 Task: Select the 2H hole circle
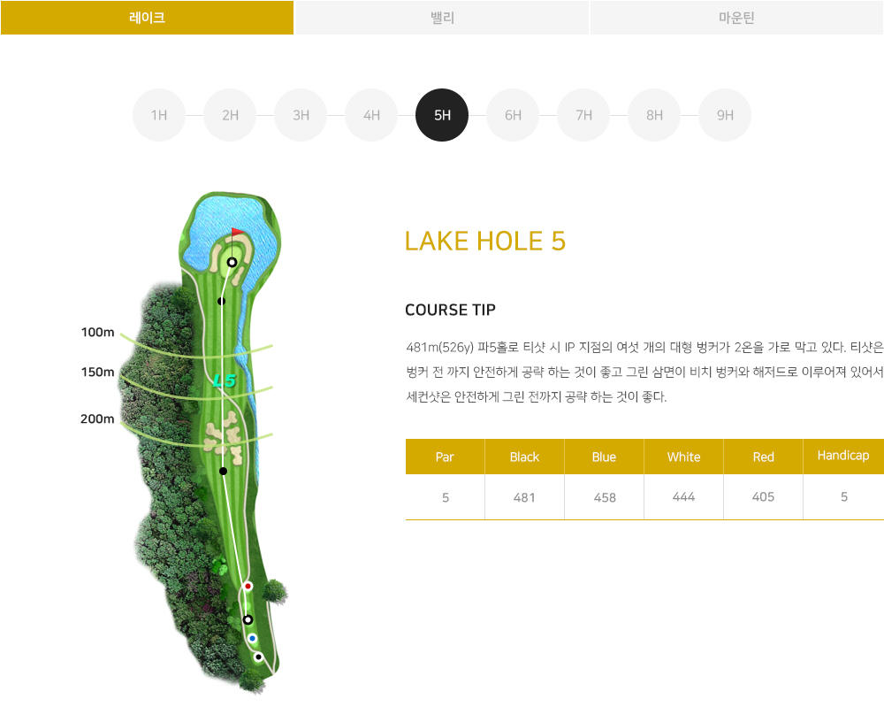(230, 115)
